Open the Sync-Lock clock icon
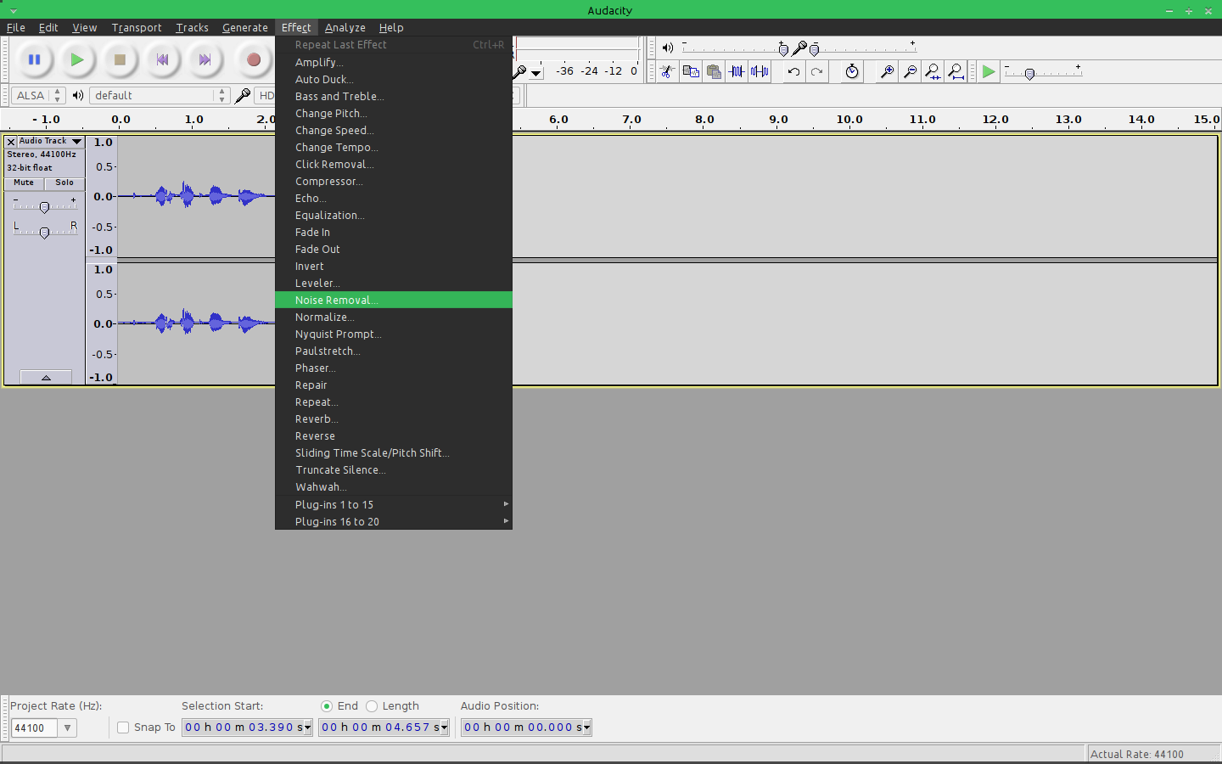The height and width of the screenshot is (764, 1222). click(852, 71)
